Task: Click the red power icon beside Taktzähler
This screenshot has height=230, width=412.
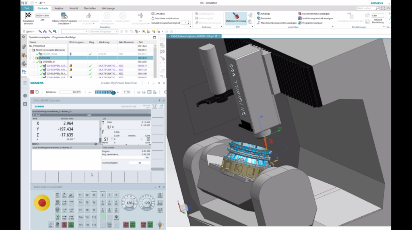Action: point(32,92)
